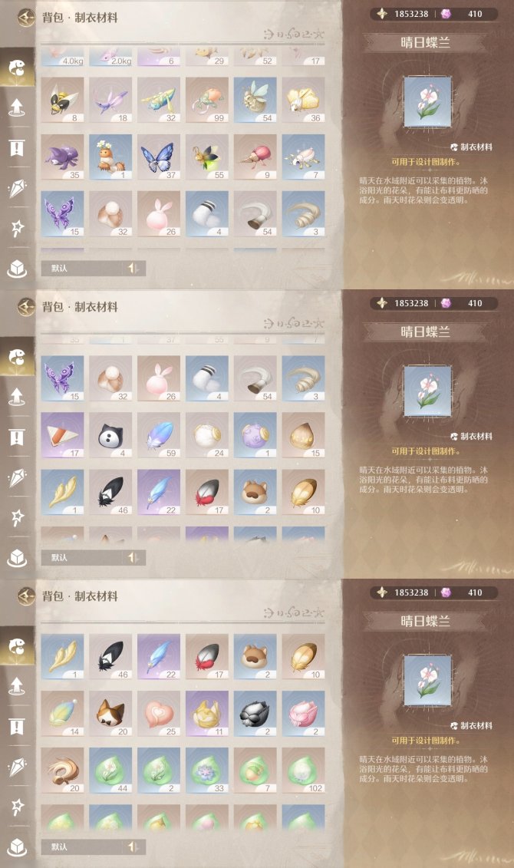The height and width of the screenshot is (868, 514).
Task: Open 默认 sort dropdown beneath the green leaf items
Action: (x=94, y=847)
